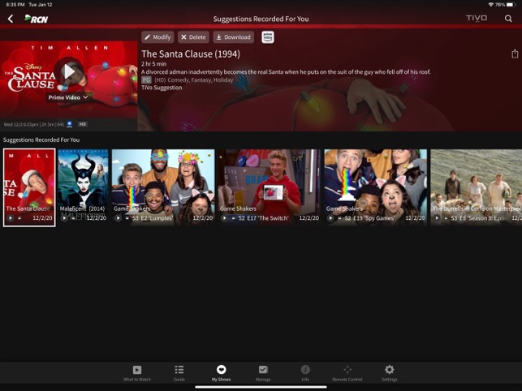Modify The Santa Clause recording
Screen dimensions: 522x391
coord(157,37)
